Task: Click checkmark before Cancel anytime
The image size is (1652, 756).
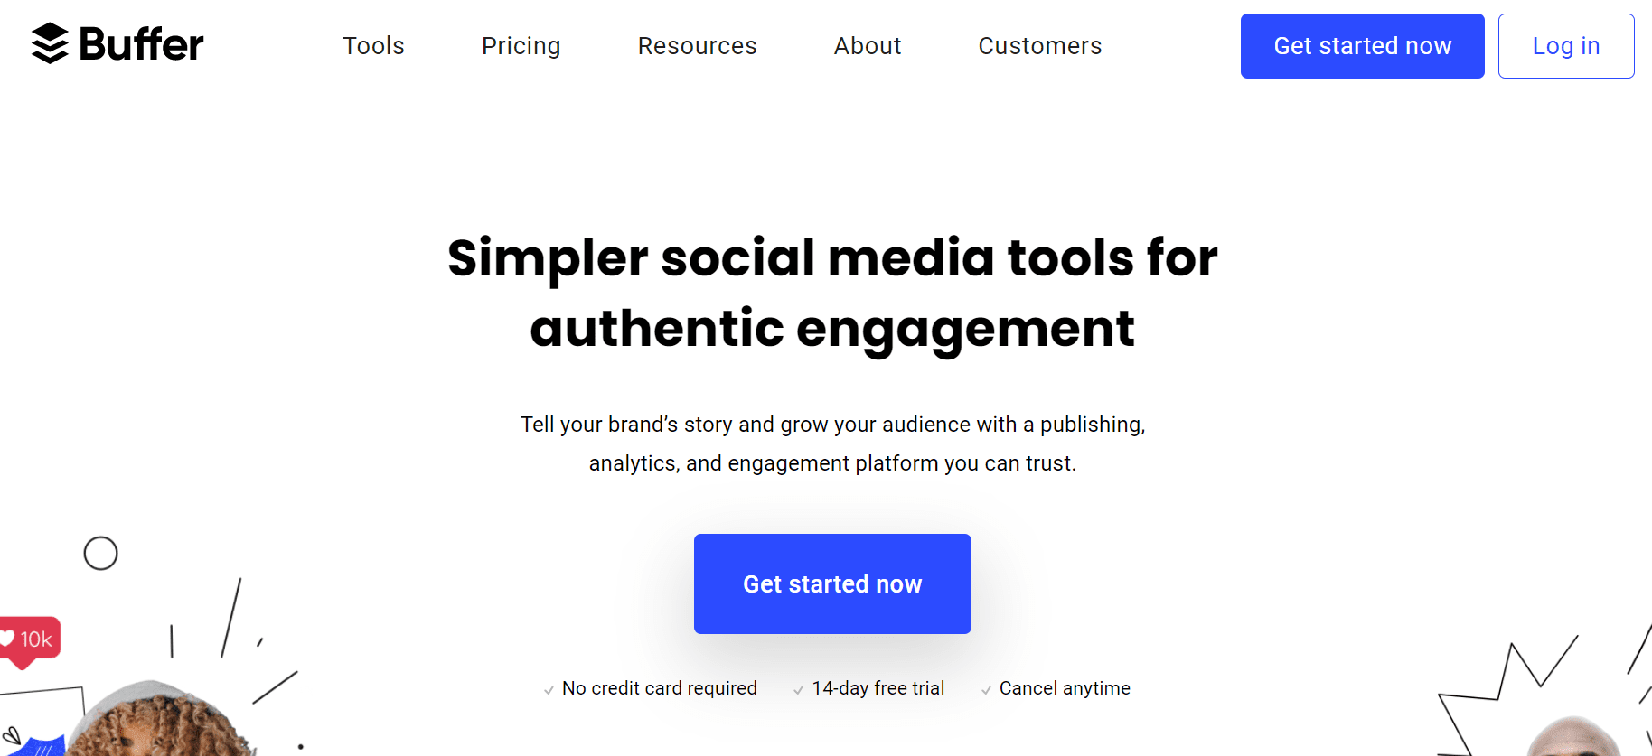Action: pos(986,690)
